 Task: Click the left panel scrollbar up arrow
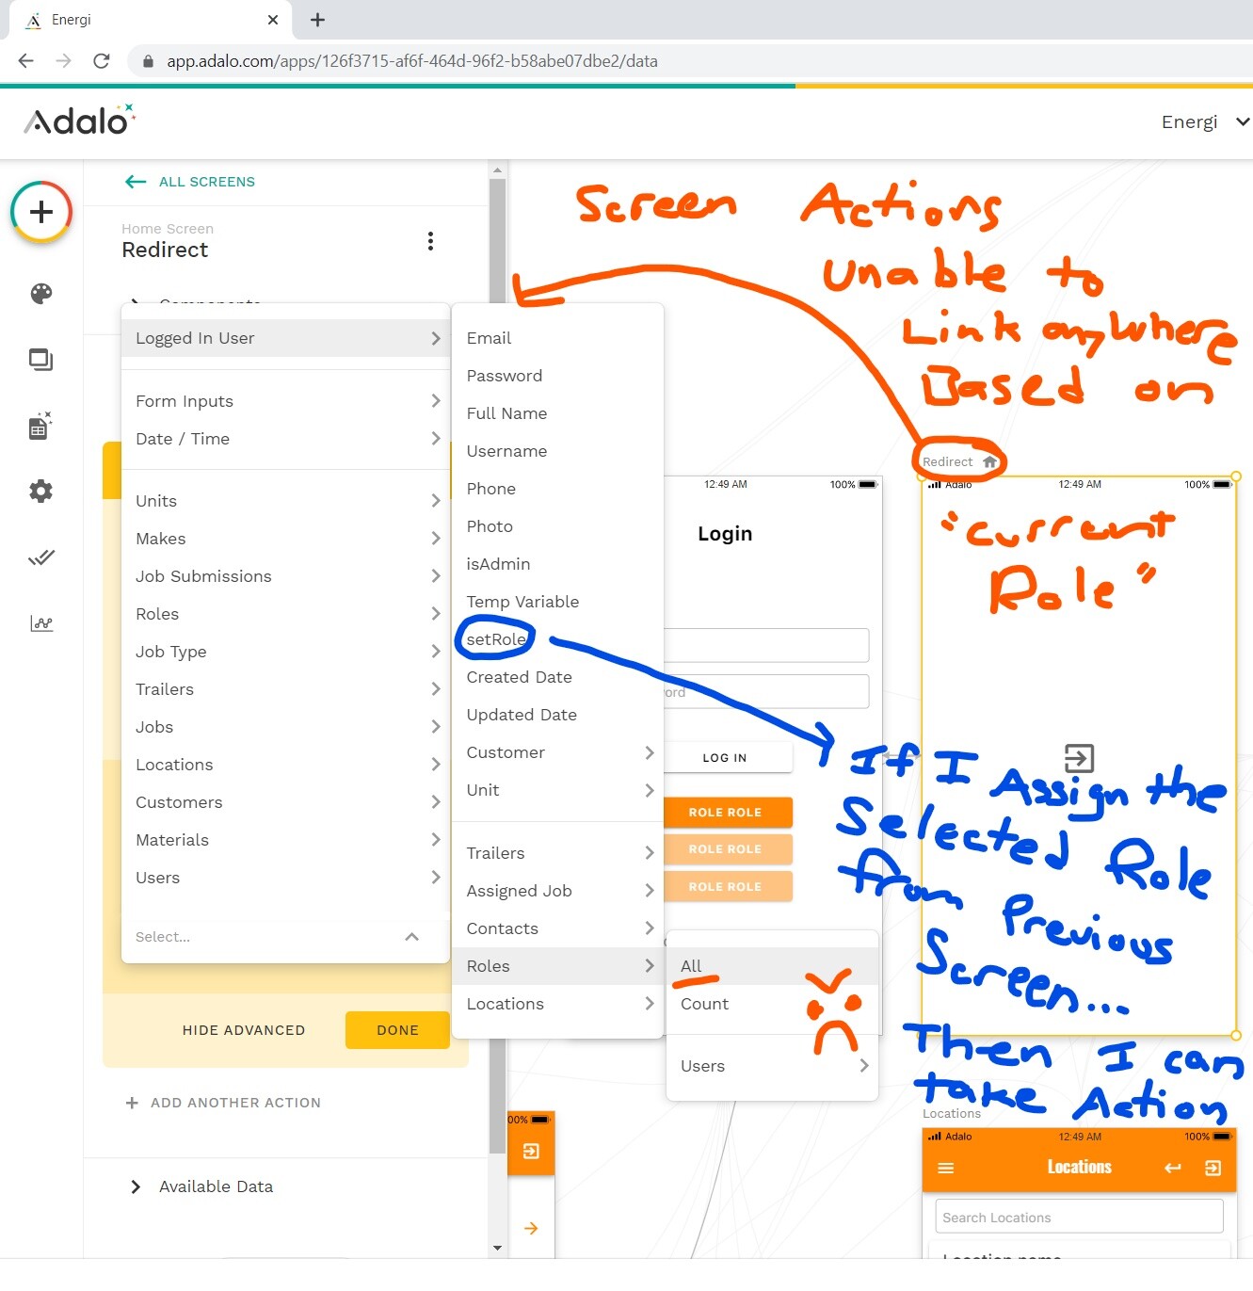(x=497, y=170)
